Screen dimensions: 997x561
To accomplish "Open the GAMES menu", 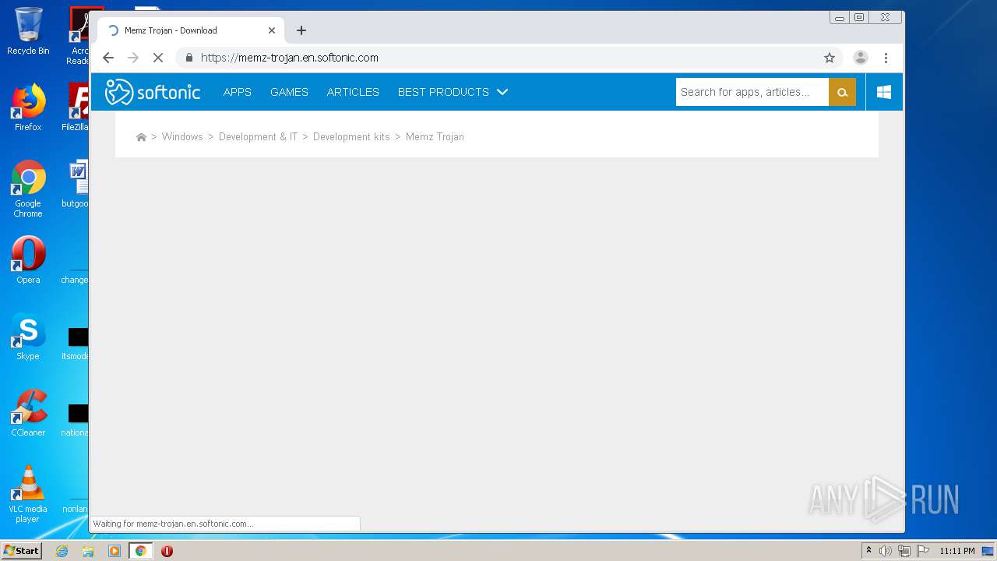I will (x=289, y=92).
